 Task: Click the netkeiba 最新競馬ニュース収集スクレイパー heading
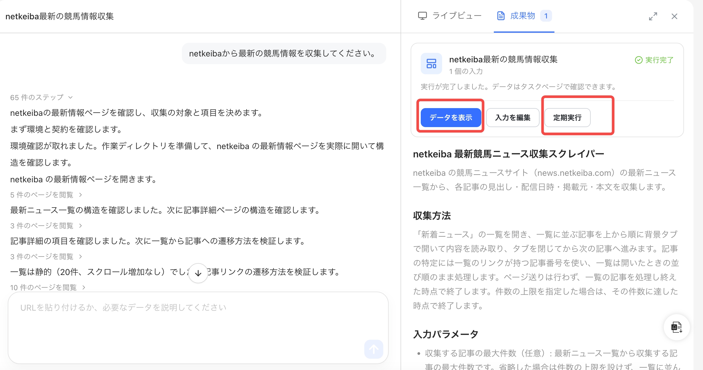[508, 154]
